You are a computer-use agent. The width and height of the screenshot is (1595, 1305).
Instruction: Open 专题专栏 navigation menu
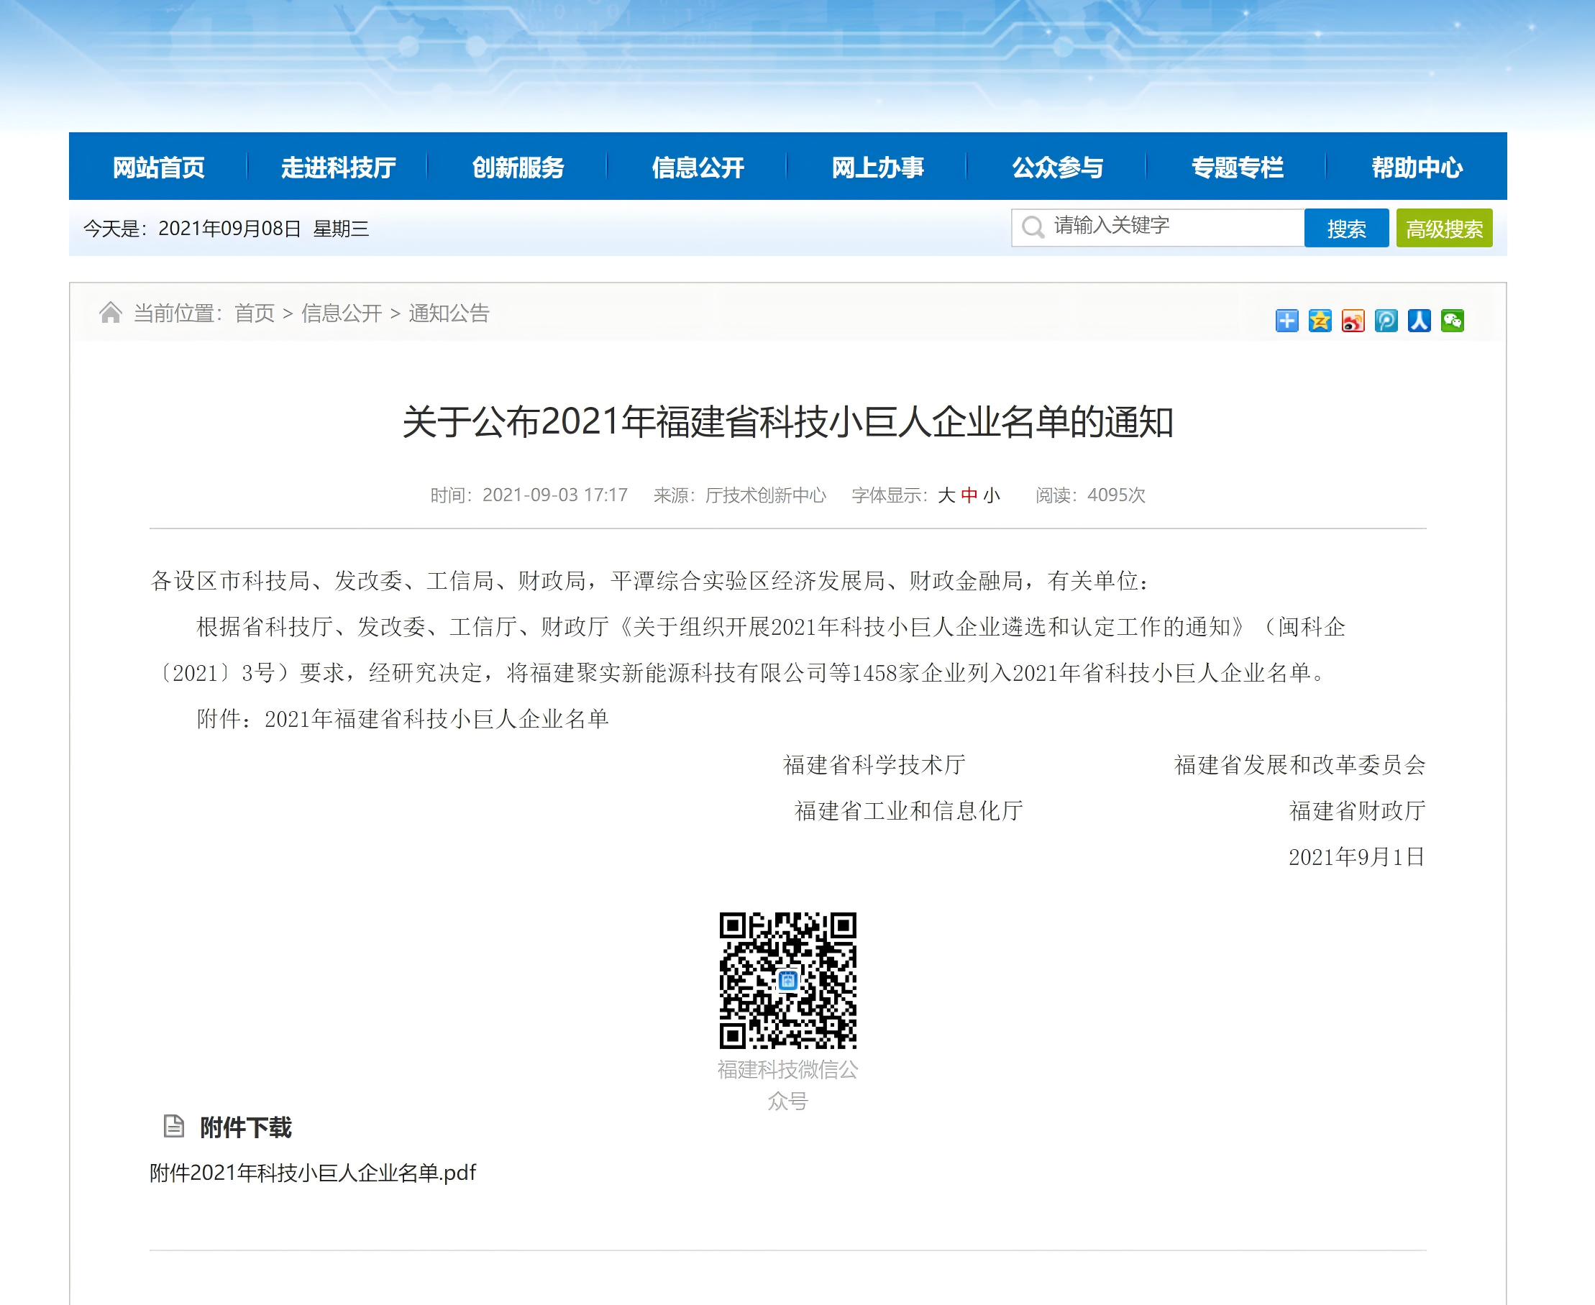click(1237, 167)
